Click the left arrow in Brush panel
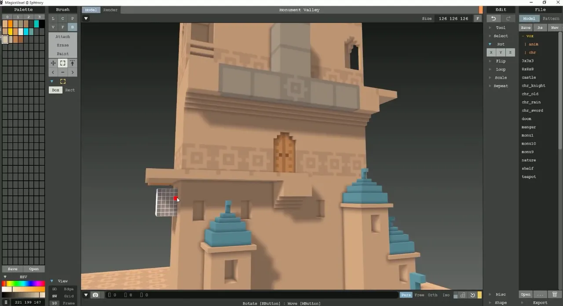 (53, 72)
